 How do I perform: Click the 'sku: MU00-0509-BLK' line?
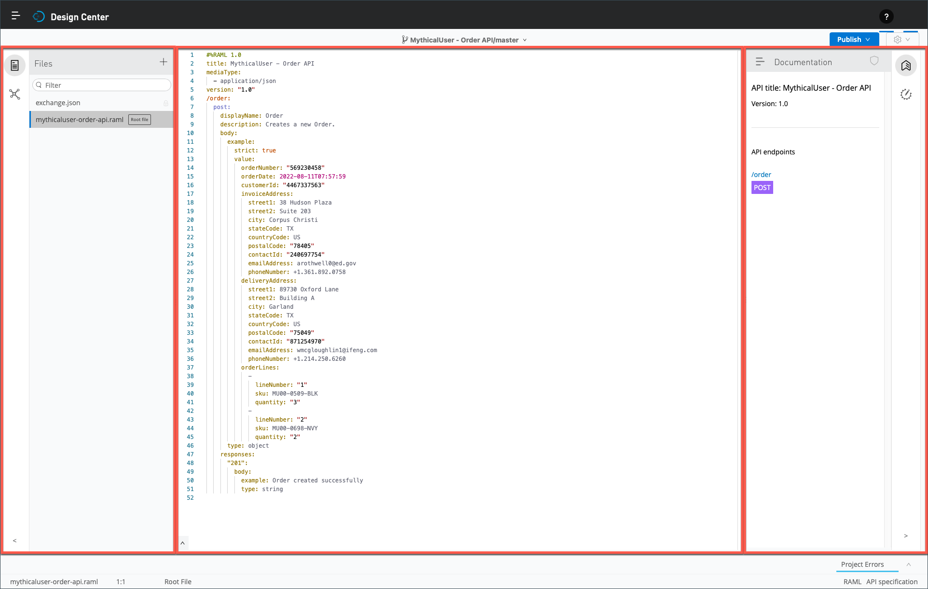tap(287, 394)
